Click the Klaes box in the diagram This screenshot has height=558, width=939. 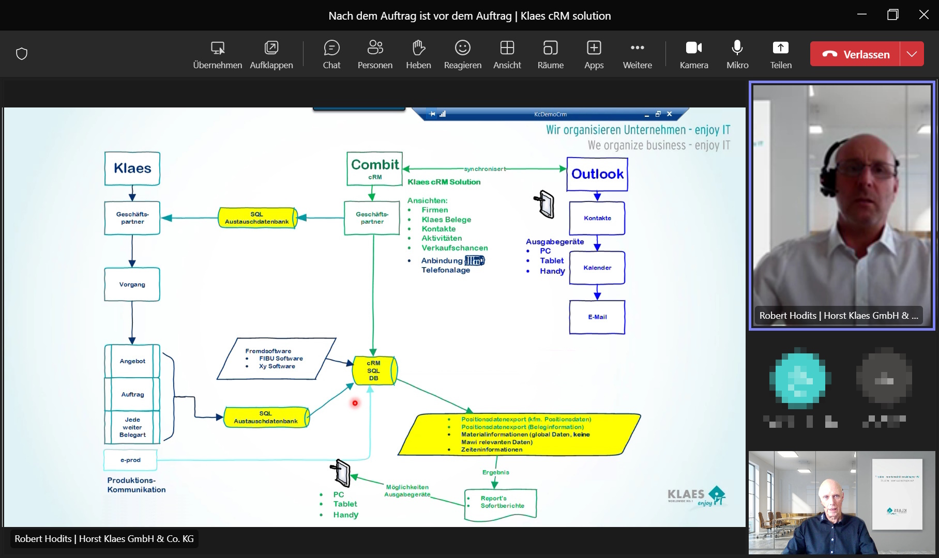point(132,168)
